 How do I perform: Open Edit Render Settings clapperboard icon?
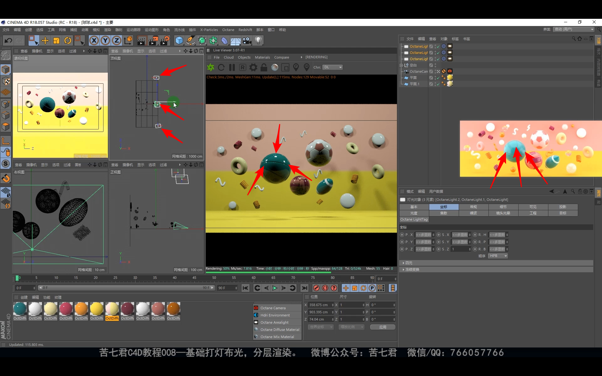coord(165,40)
